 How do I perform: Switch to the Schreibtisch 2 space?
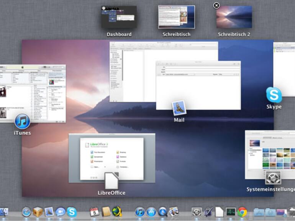point(234,17)
